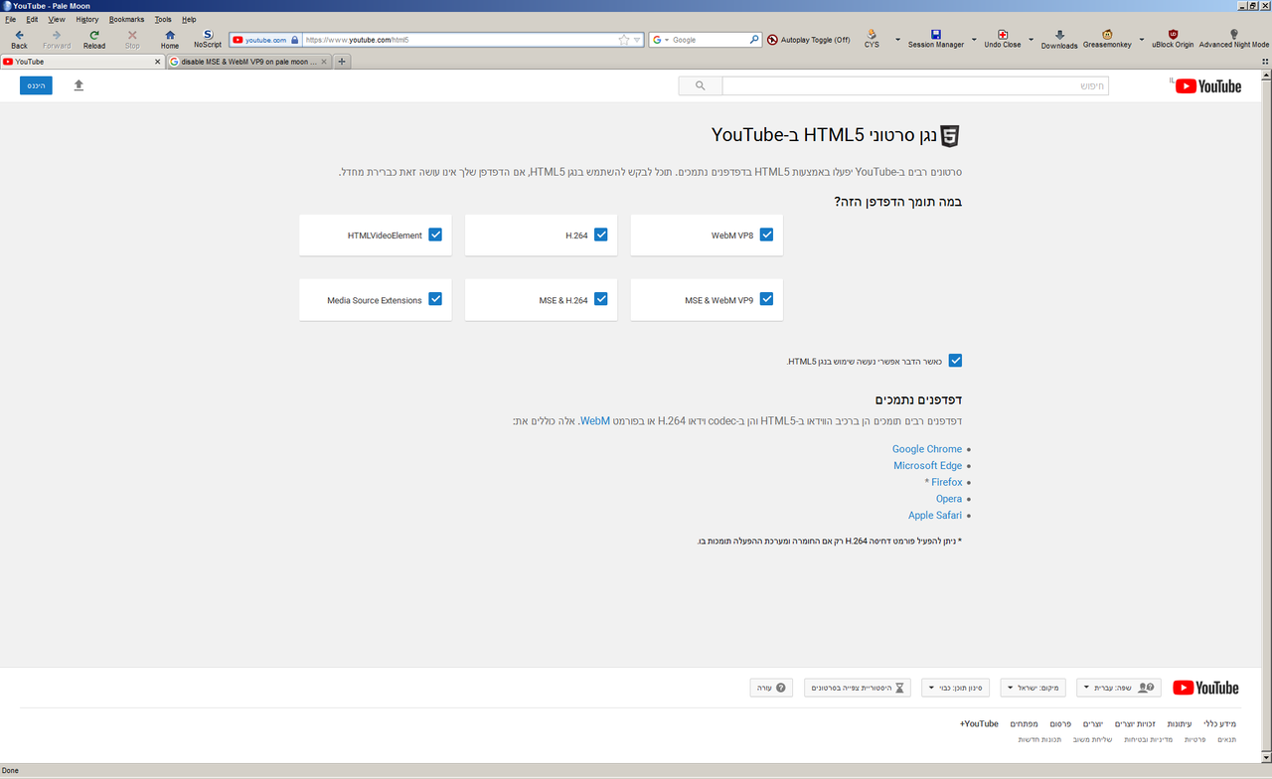Open a new tab with plus button
The width and height of the screenshot is (1272, 779).
tap(342, 62)
